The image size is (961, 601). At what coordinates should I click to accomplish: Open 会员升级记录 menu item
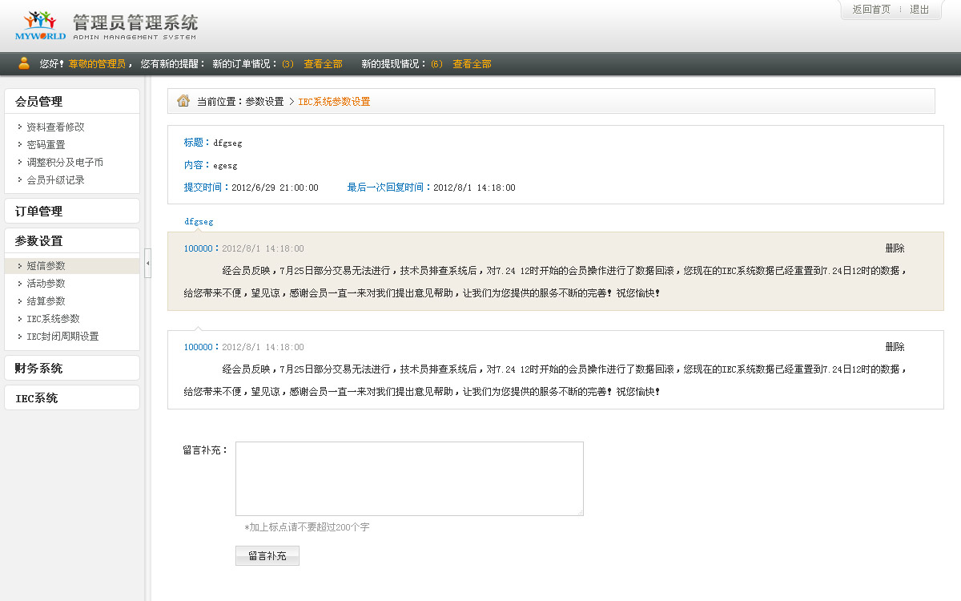pos(55,179)
